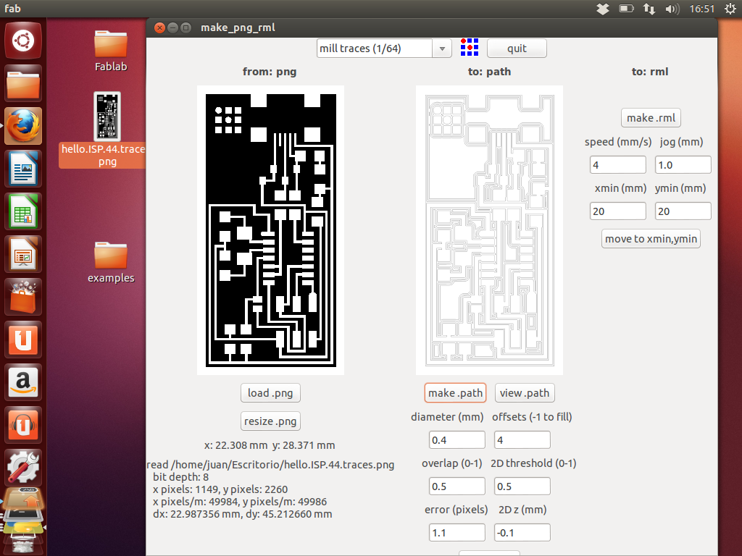Select the Fablab folder on the desktop
Image resolution: width=742 pixels, height=556 pixels.
[111, 51]
